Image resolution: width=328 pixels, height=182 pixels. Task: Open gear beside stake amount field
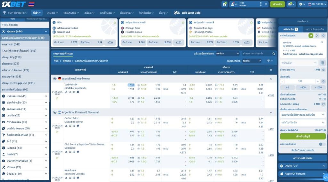[324, 81]
